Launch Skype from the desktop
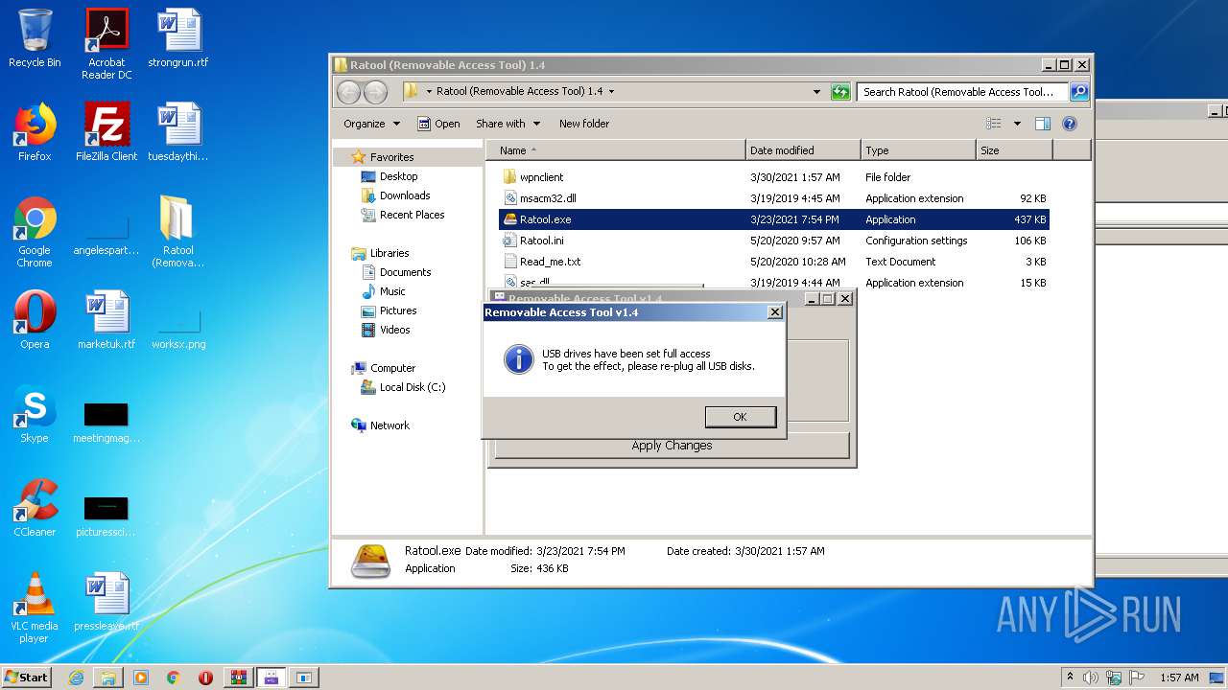Image resolution: width=1228 pixels, height=690 pixels. [x=35, y=414]
